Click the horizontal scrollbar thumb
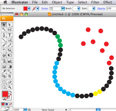 tap(98, 110)
